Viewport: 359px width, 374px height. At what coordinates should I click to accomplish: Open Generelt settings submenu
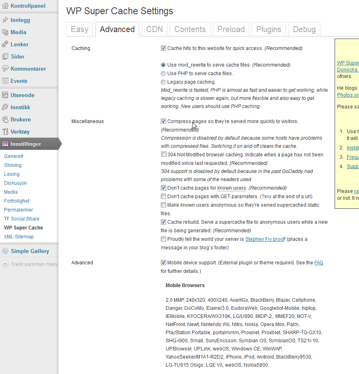tap(14, 156)
